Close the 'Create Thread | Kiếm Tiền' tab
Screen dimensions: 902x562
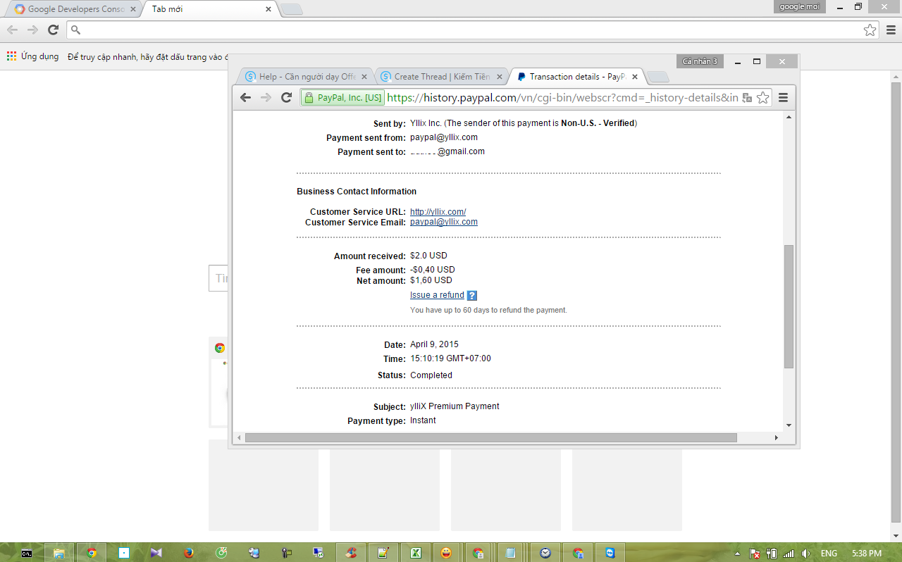pyautogui.click(x=500, y=77)
